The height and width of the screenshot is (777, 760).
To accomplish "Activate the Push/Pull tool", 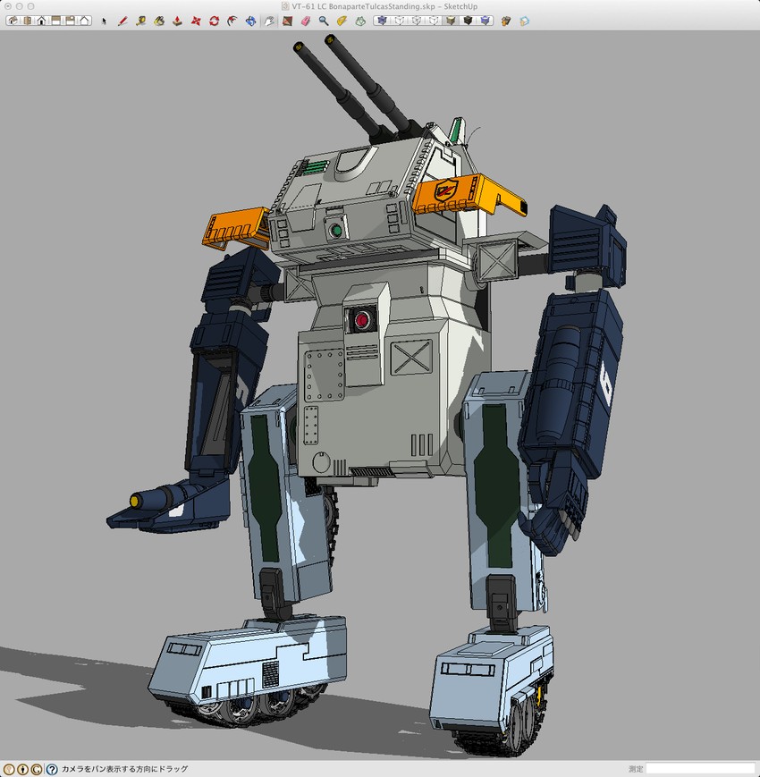I will pyautogui.click(x=177, y=21).
